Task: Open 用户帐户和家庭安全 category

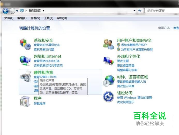Action: 134,40
